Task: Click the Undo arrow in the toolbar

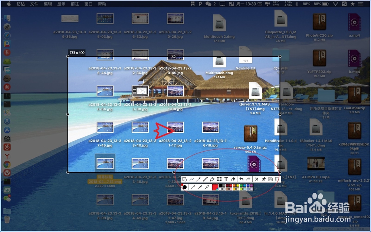Action: point(242,179)
